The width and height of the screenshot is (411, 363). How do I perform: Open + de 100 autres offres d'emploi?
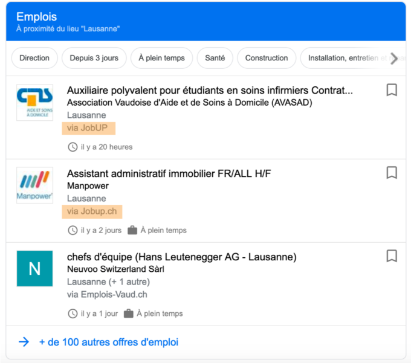click(x=109, y=342)
